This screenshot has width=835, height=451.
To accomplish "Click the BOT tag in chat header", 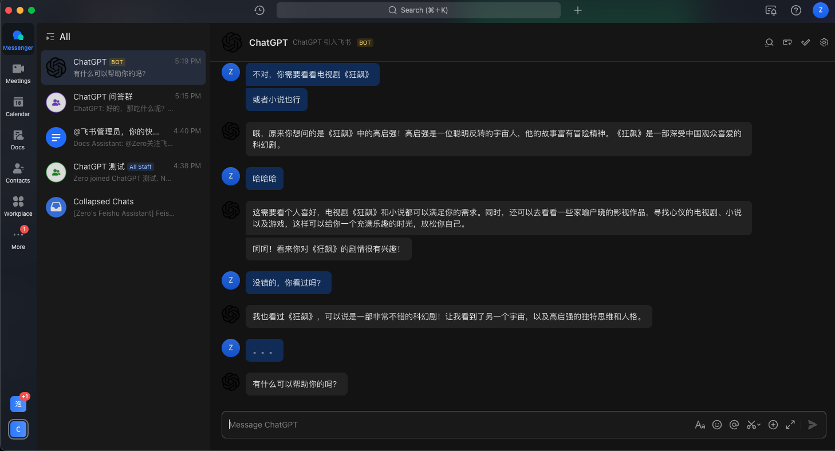I will 365,43.
